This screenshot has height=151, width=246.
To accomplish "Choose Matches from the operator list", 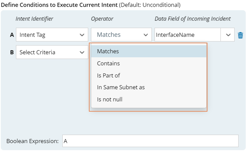I will coord(108,51).
